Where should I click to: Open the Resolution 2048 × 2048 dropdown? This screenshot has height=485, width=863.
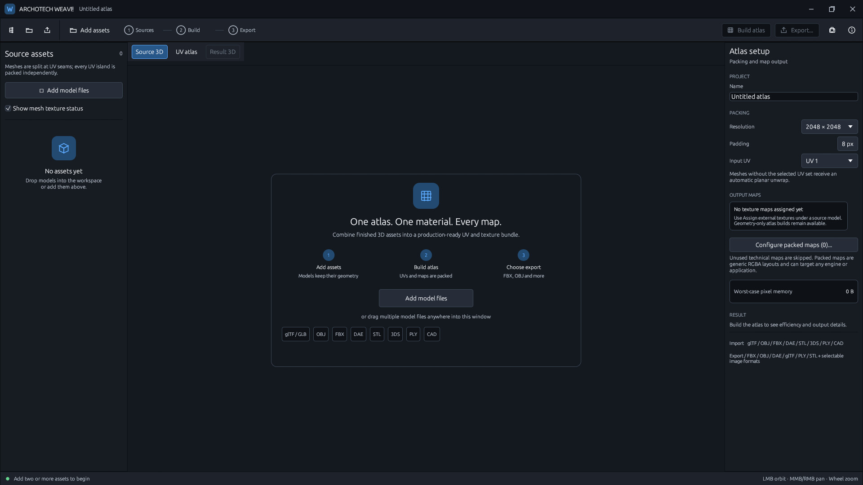(829, 127)
